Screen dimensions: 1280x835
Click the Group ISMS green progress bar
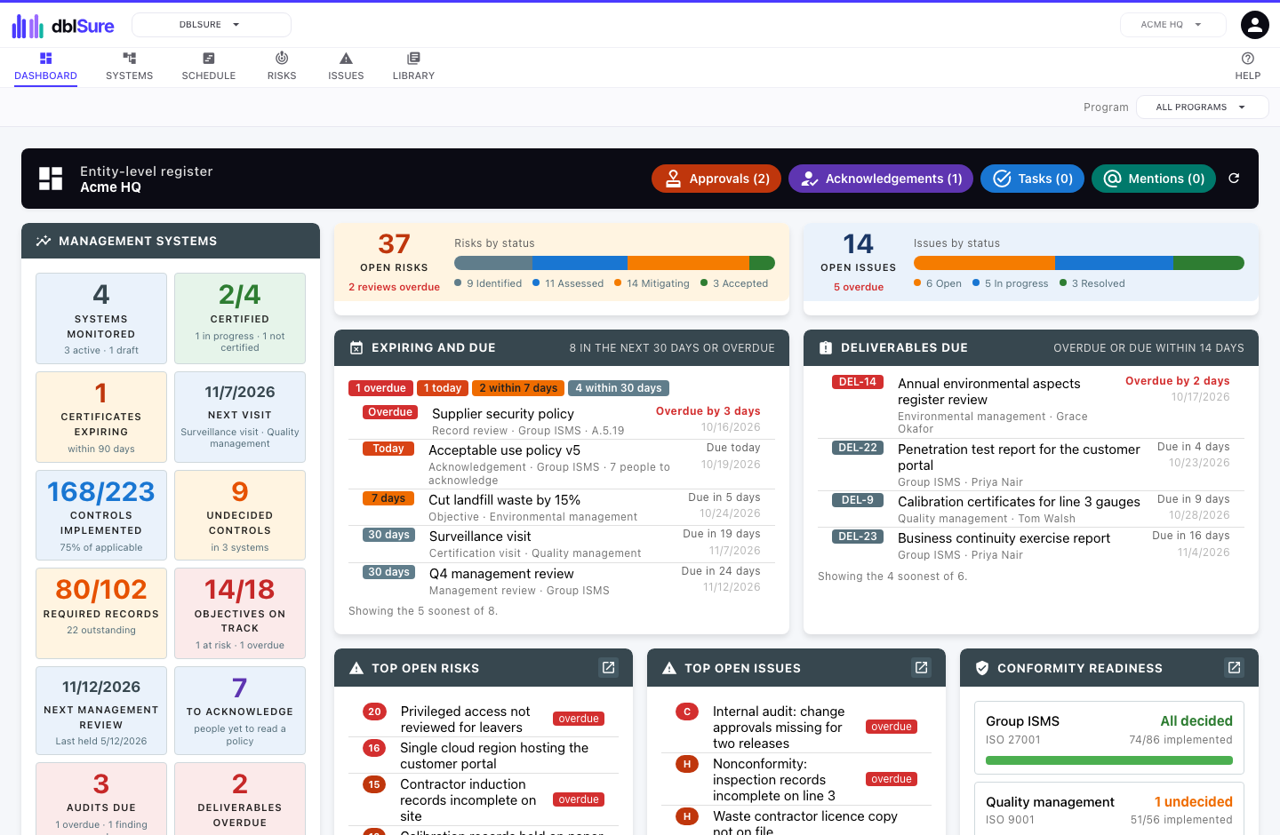click(1109, 760)
